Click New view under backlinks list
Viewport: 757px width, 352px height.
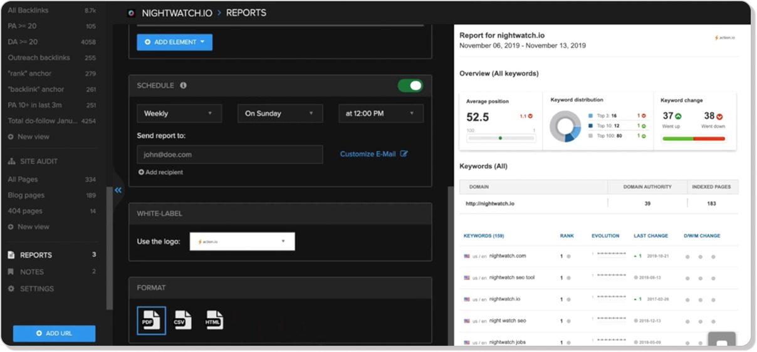coord(33,137)
